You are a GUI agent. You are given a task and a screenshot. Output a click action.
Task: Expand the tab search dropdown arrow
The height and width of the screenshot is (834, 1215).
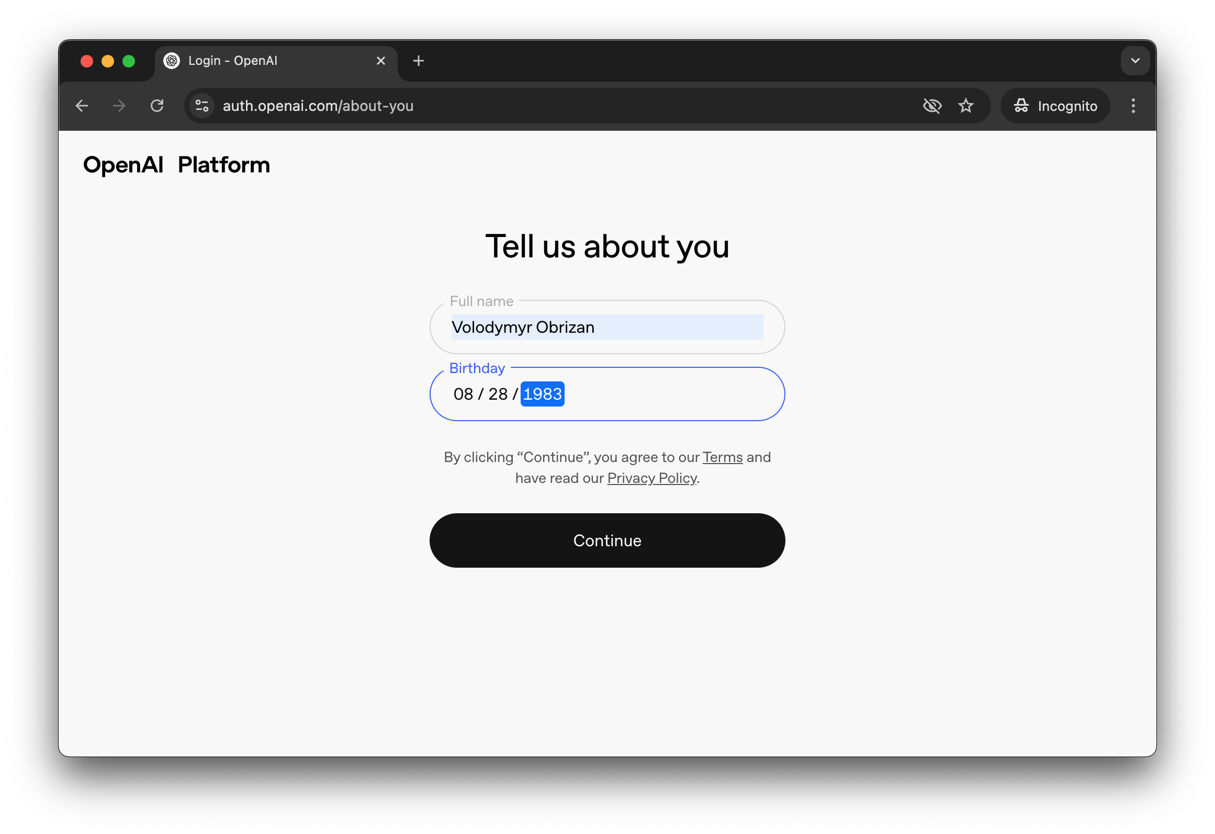[x=1135, y=61]
